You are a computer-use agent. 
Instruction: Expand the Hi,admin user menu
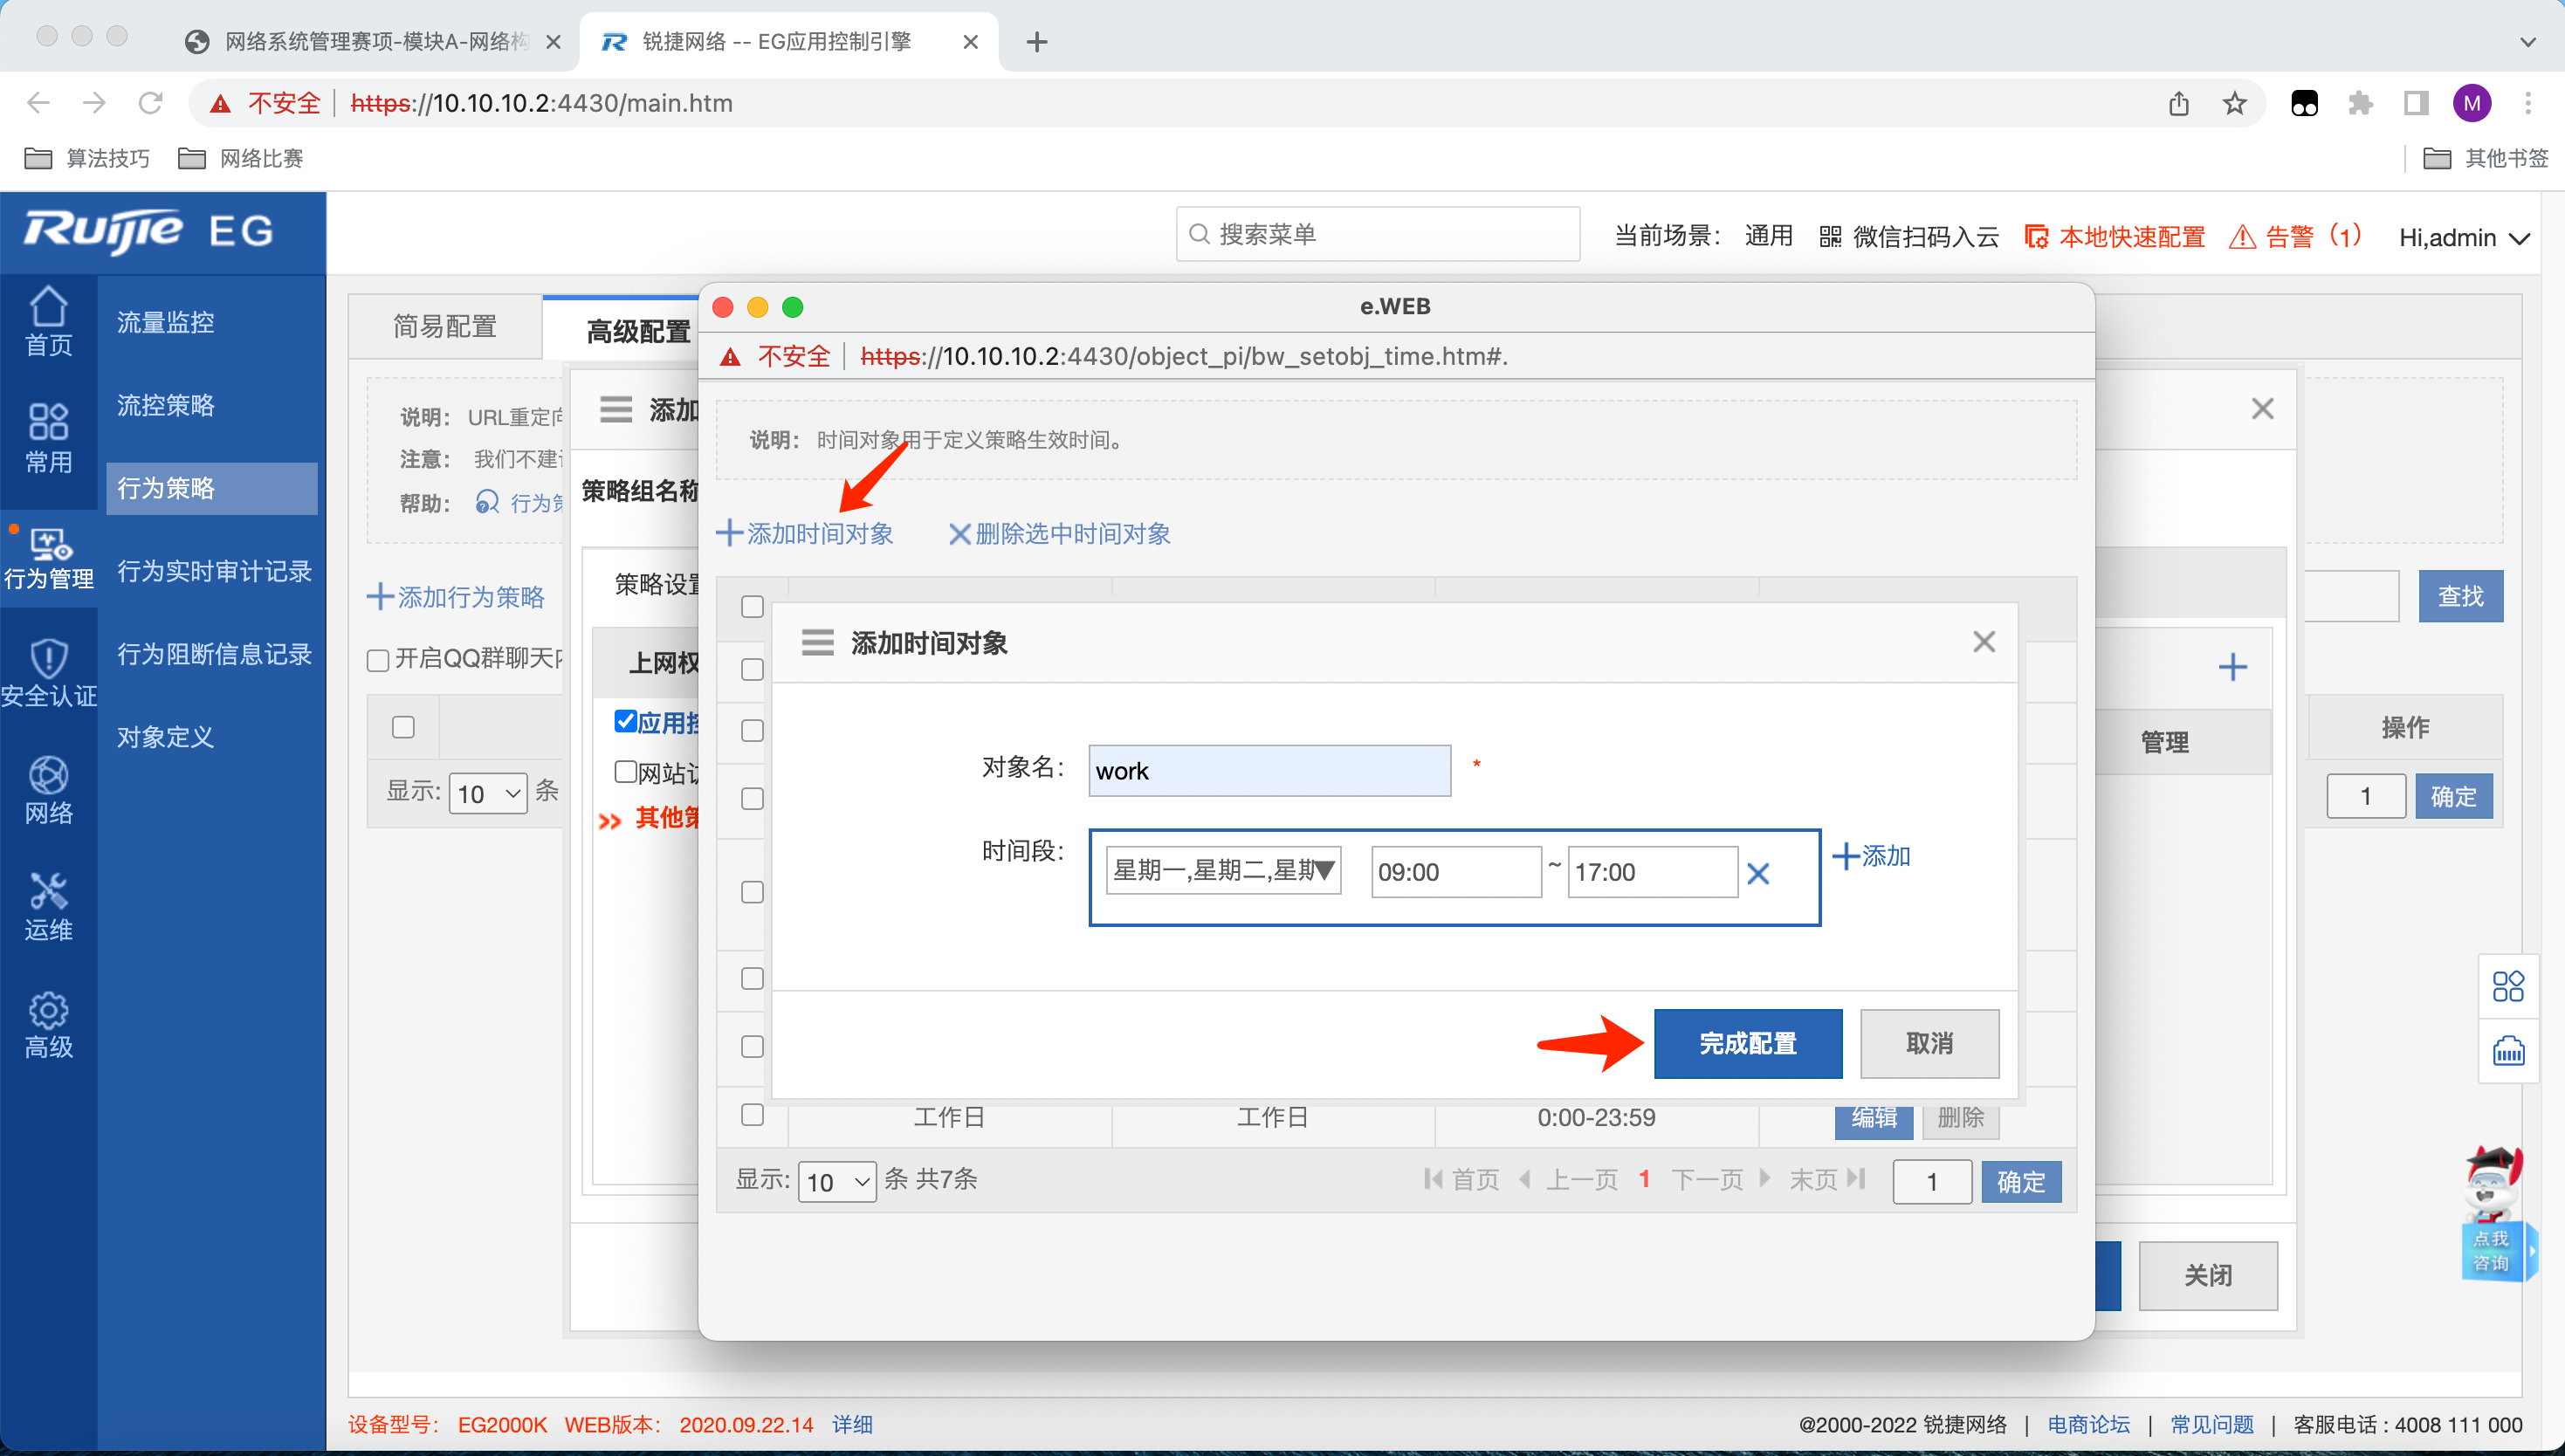2462,238
